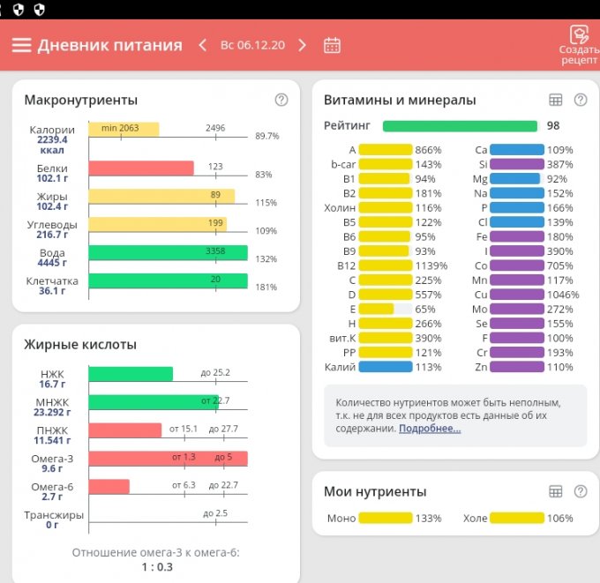
Task: Go to the next day arrow
Action: [303, 45]
